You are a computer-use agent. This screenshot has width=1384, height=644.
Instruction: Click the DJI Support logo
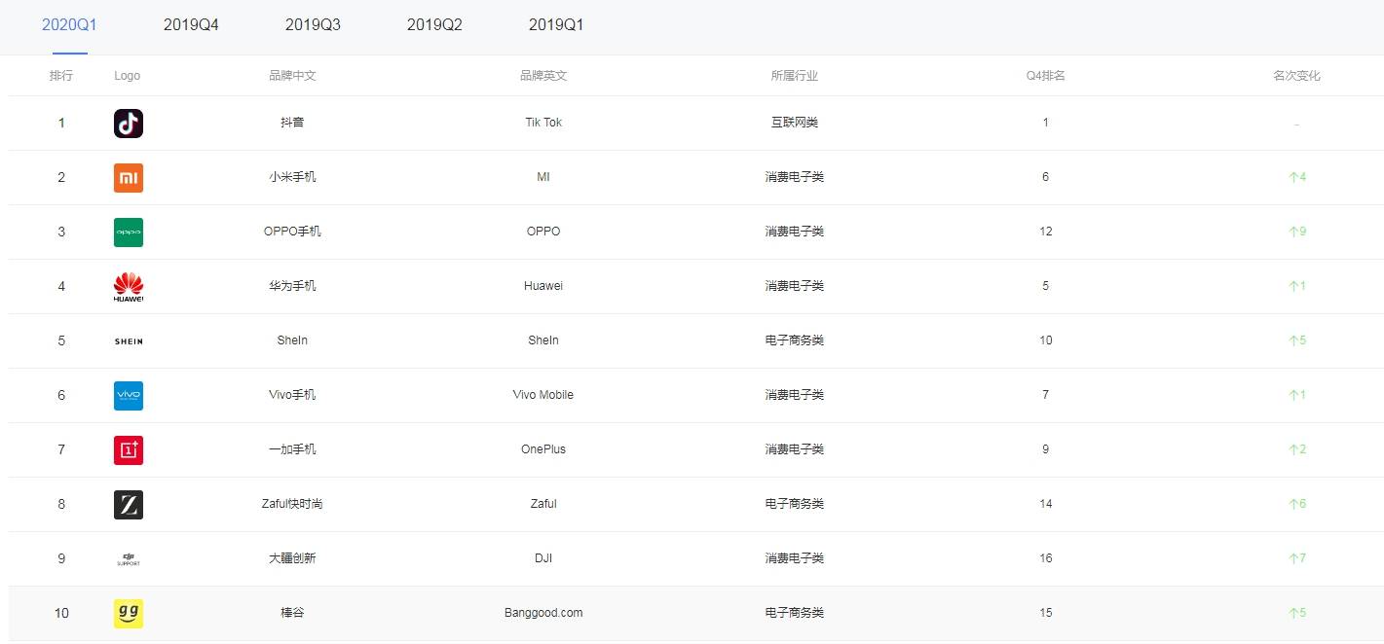[x=129, y=559]
